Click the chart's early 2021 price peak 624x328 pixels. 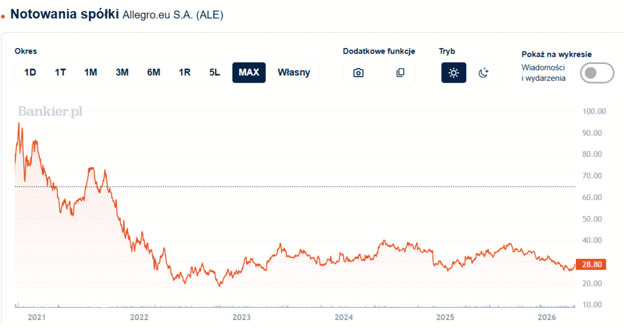(19, 124)
